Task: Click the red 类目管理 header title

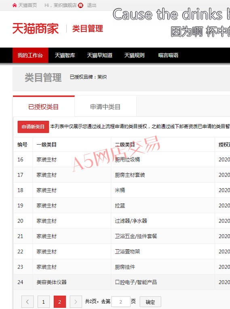Action: pyautogui.click(x=88, y=29)
